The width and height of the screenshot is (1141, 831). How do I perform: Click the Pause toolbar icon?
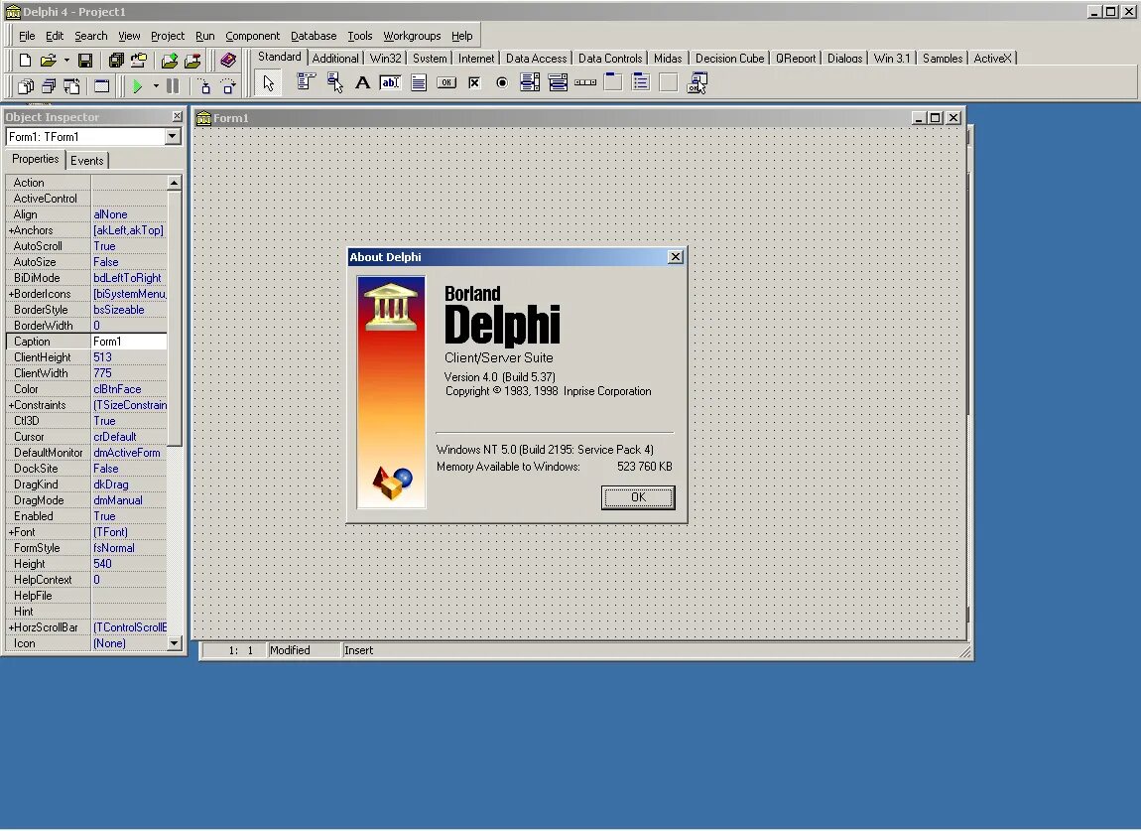[173, 86]
